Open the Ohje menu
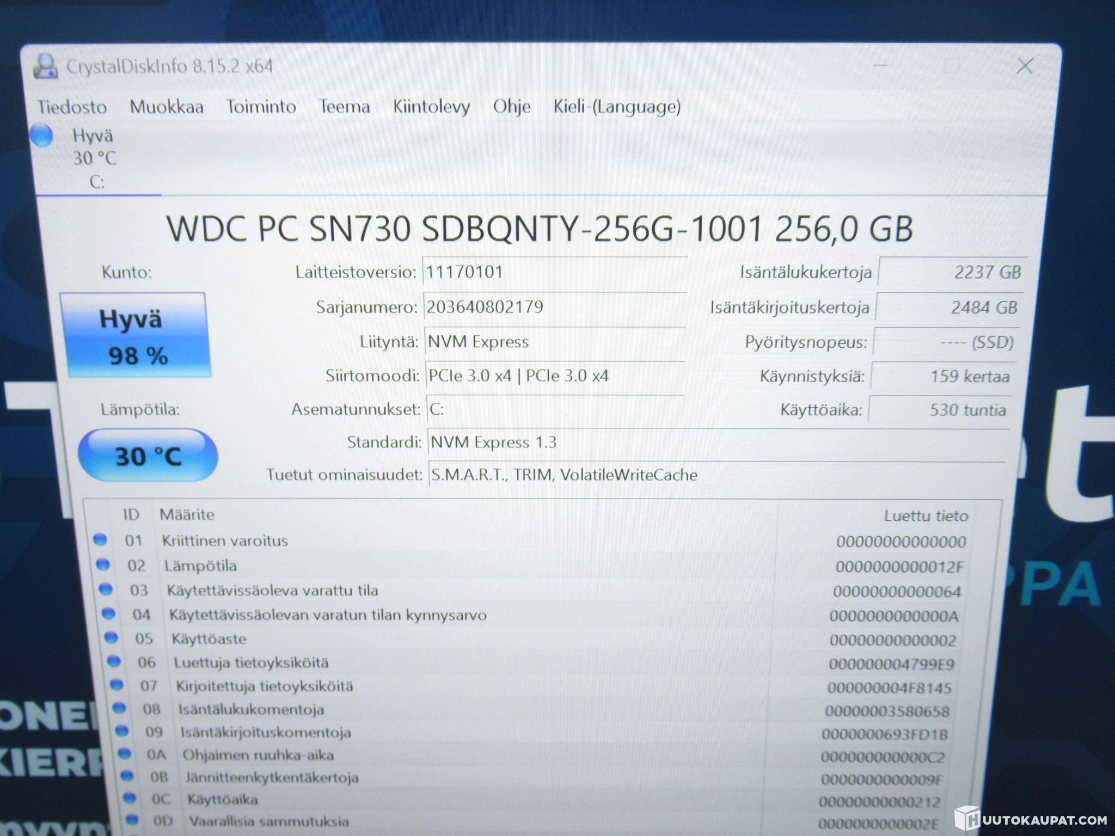 point(511,107)
